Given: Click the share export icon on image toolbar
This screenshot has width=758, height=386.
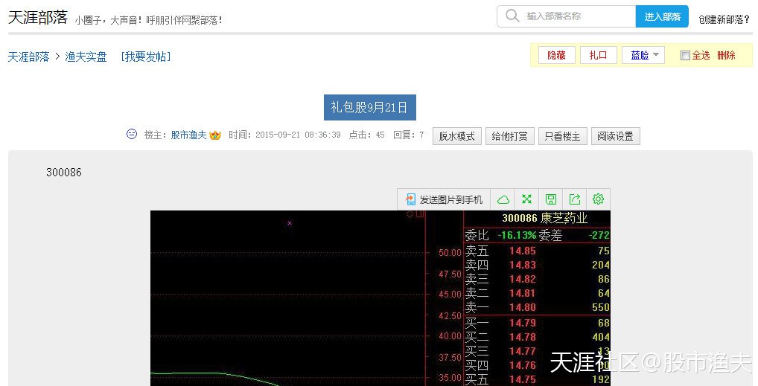Looking at the screenshot, I should [574, 199].
